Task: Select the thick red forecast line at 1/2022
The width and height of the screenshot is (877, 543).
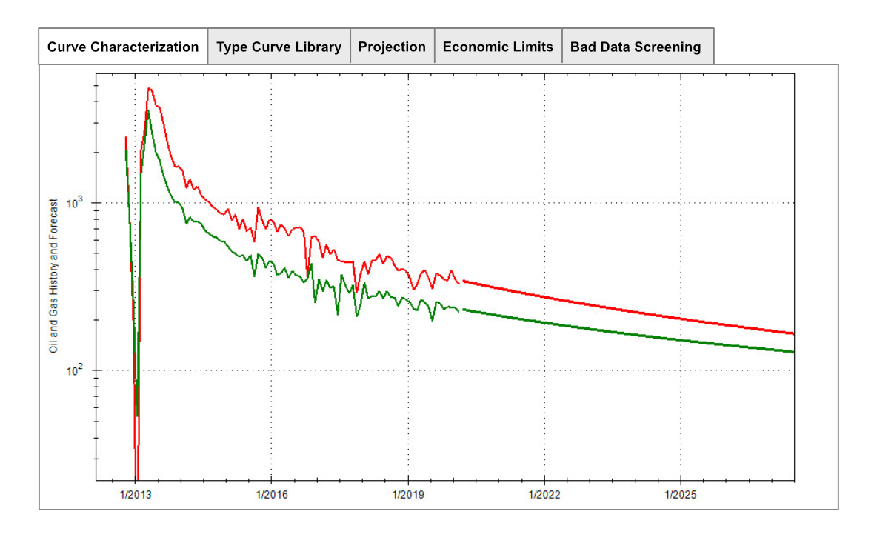Action: coord(544,297)
